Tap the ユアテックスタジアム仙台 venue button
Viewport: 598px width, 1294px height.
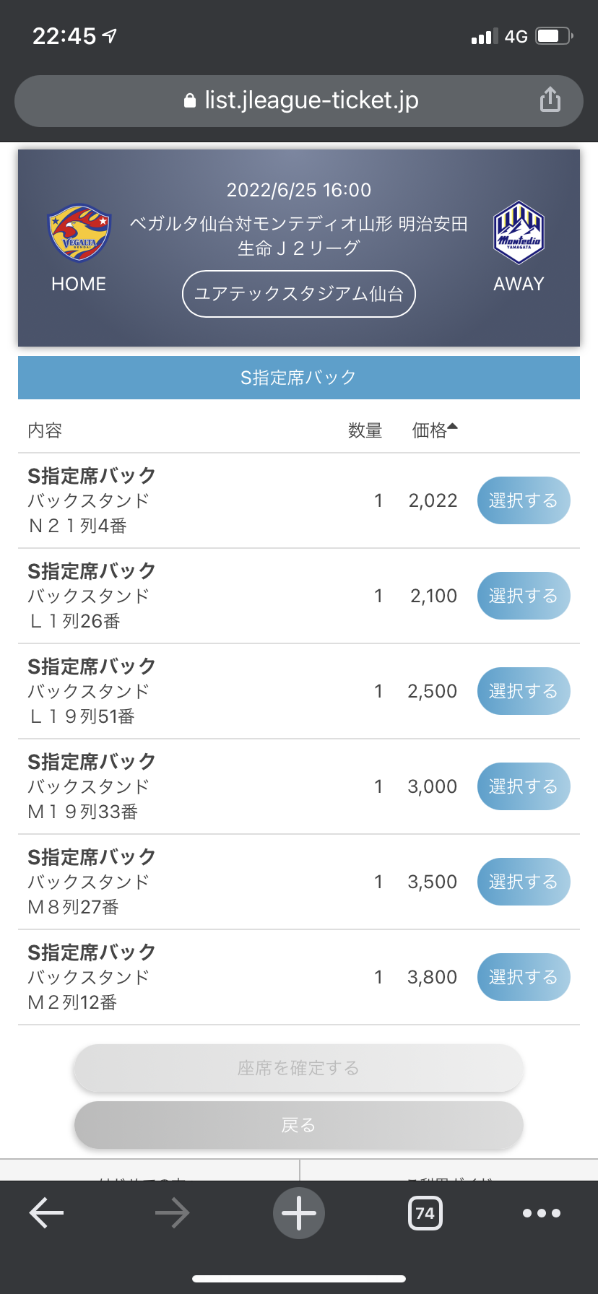(299, 294)
